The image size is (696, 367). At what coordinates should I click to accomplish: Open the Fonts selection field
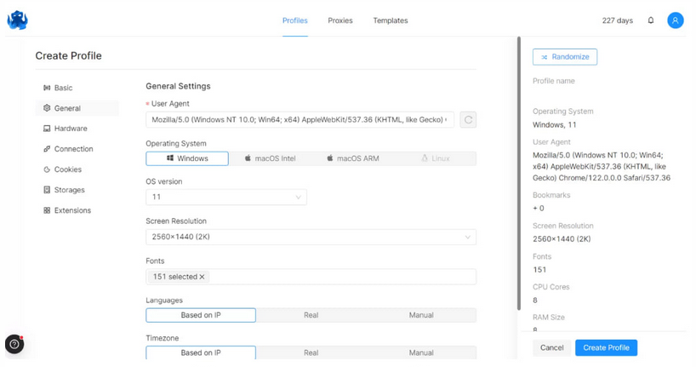(x=340, y=277)
